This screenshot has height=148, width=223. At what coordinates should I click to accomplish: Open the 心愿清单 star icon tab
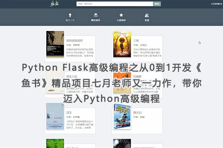point(121,17)
